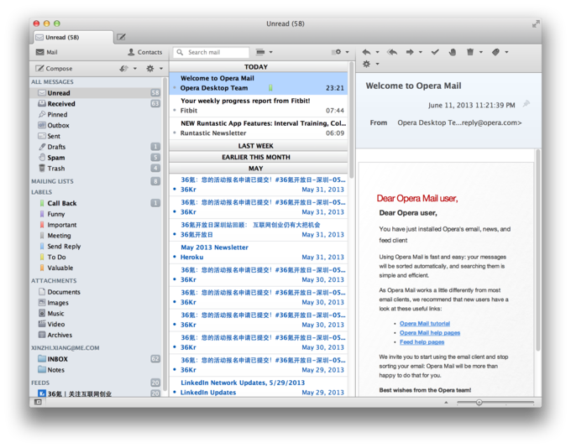Open Reply dropdown arrow
This screenshot has width=571, height=448.
point(377,52)
